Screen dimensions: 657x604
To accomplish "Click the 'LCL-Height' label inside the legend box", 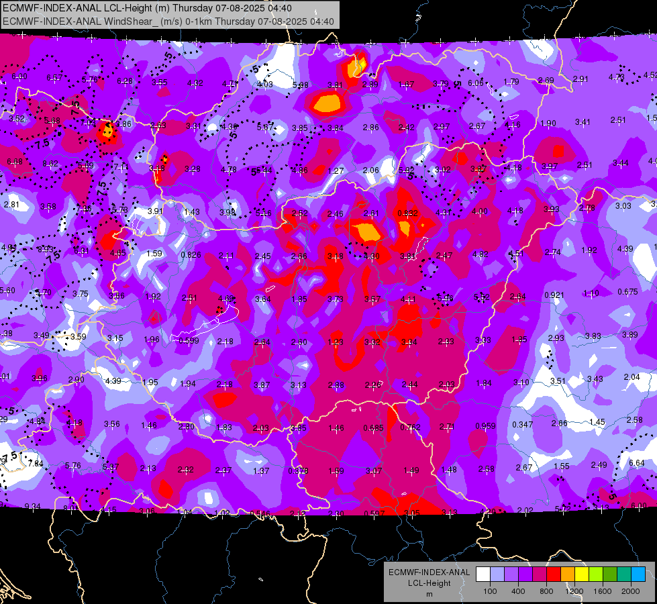I will (429, 583).
